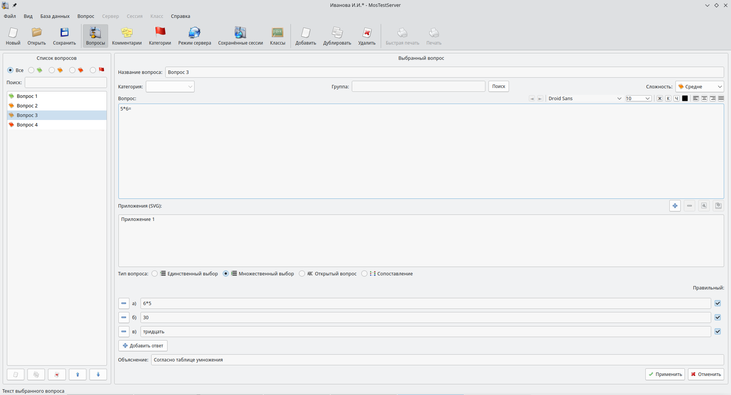Open the Справка menu
This screenshot has height=395, width=731.
tap(180, 16)
